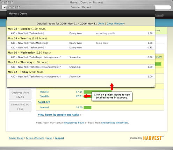Click Danny Wen on the Monday row

[75, 33]
